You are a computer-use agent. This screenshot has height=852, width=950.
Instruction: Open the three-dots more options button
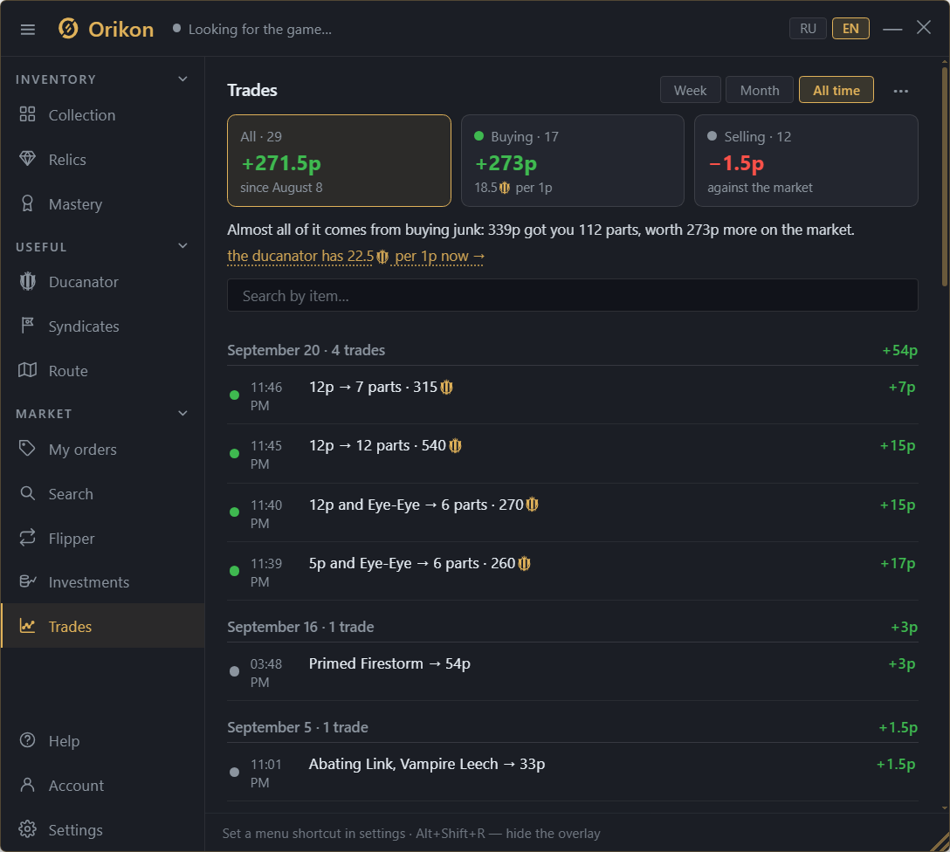(900, 91)
